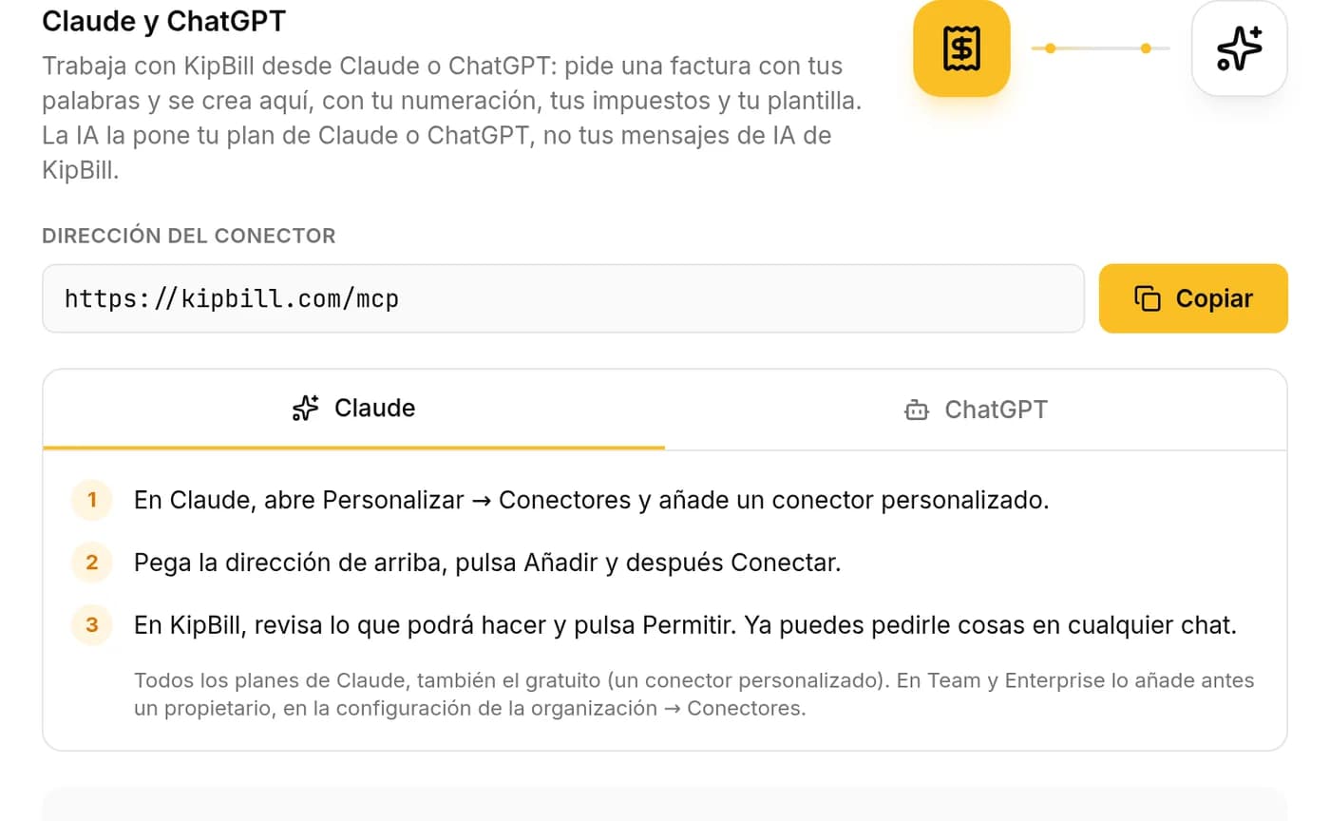Screen dimensions: 1330x821
Task: Click the 'Claude y ChatGPT' heading
Action: (x=163, y=21)
